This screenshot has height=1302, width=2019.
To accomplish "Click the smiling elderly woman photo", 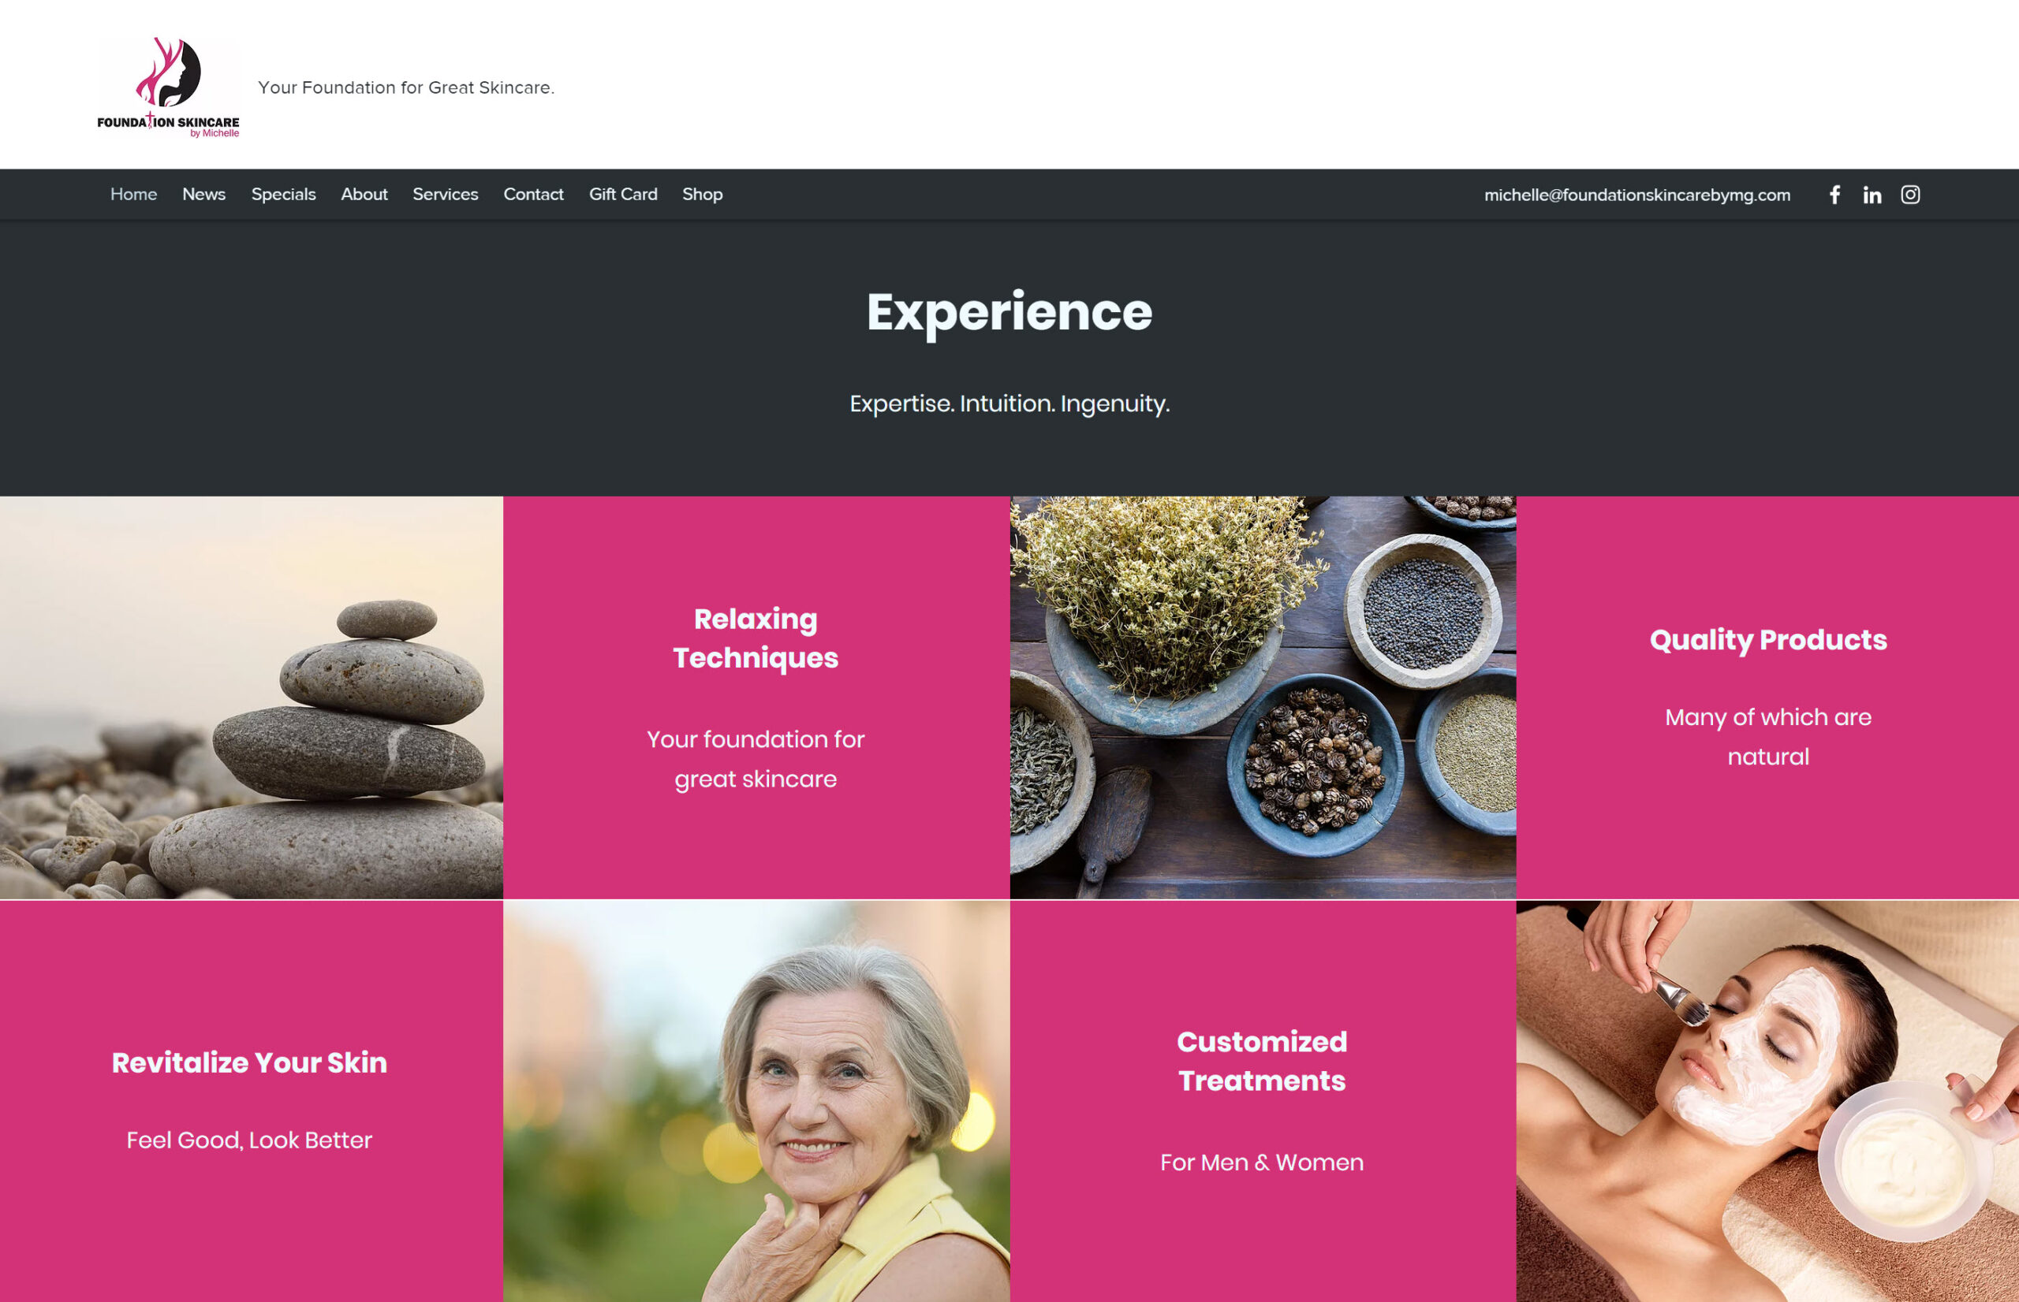I will click(x=756, y=1101).
